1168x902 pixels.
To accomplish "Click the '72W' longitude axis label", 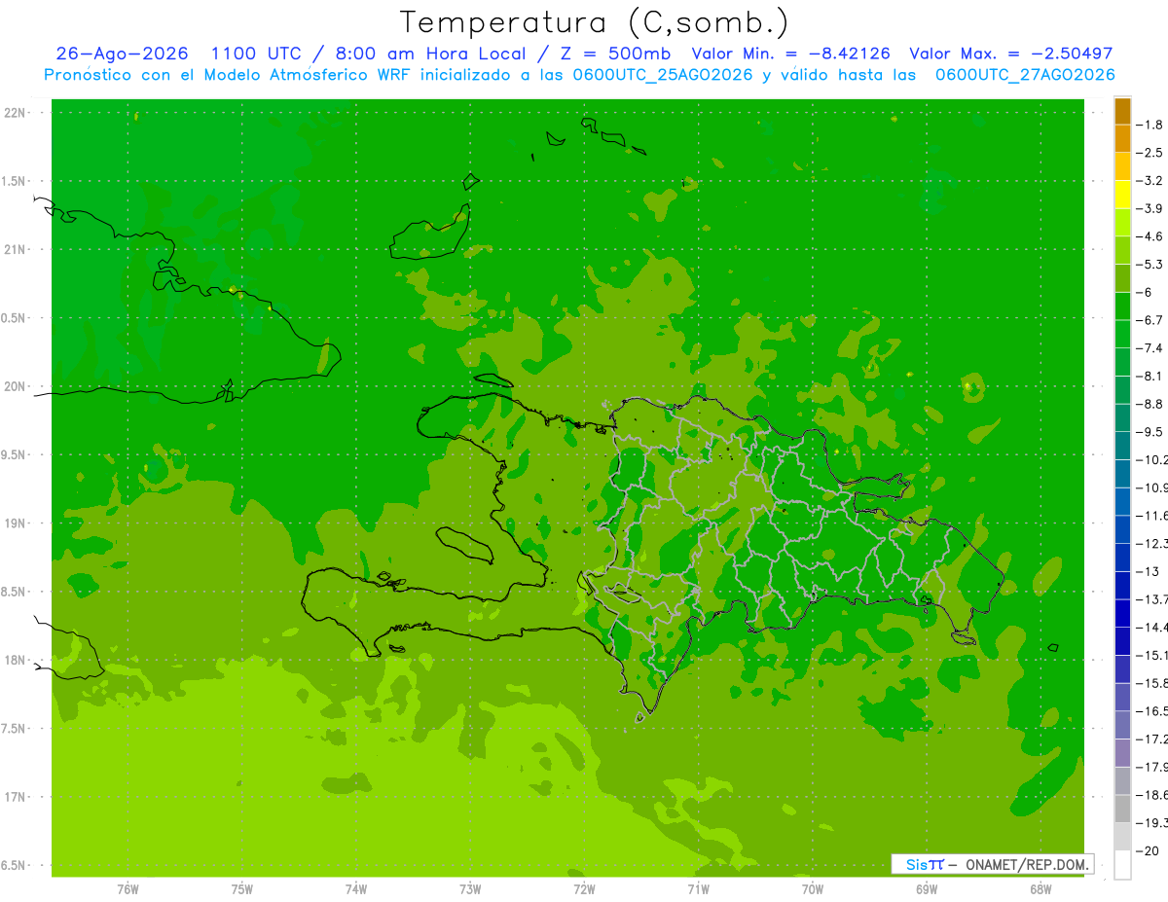I will coord(584,889).
